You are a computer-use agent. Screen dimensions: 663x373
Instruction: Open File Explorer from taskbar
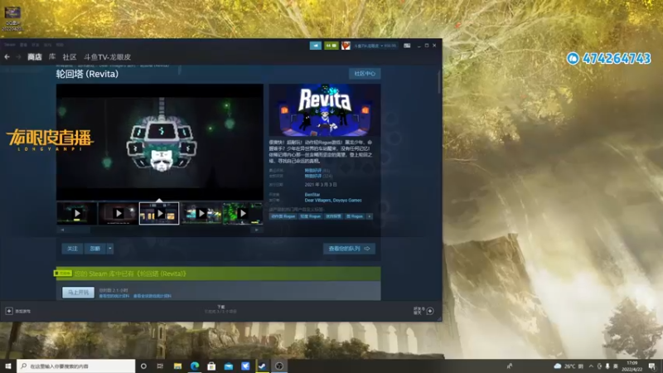tap(177, 366)
